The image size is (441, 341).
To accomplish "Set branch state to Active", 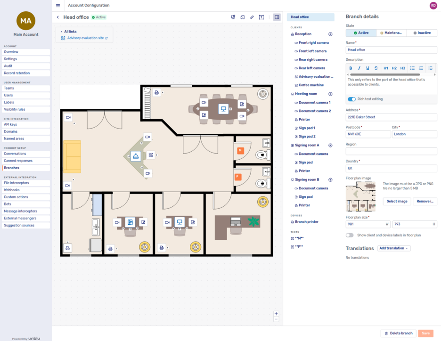I will click(361, 33).
